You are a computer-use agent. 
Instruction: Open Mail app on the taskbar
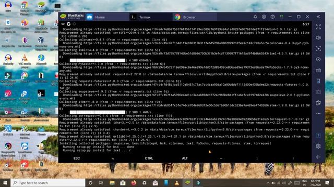pos(156,183)
